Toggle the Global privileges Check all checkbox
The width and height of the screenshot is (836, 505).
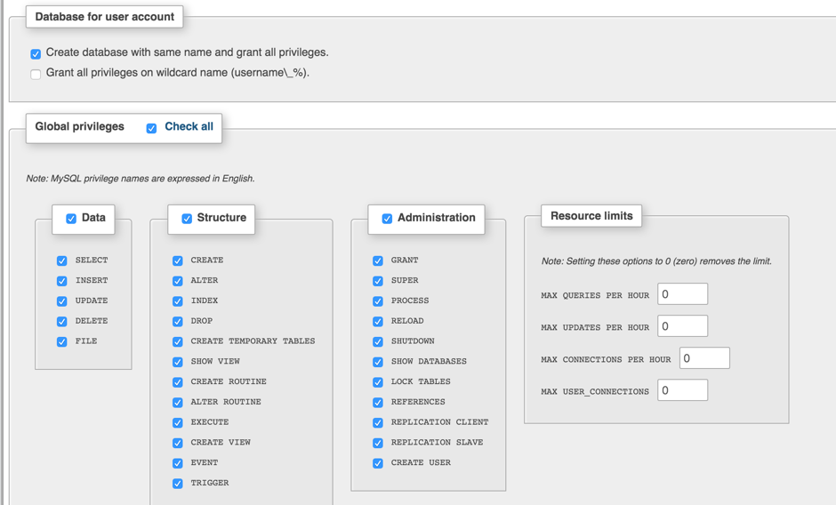151,128
